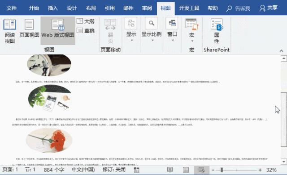Viewport: 287px width, 175px height.
Task: Click the 共享 share button
Action: 268,8
